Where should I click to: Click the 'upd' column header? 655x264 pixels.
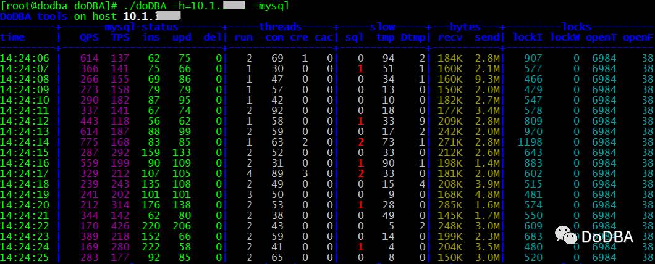point(182,37)
